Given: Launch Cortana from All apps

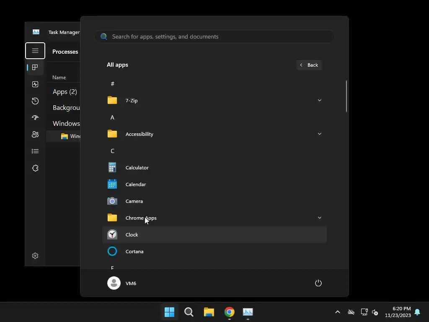Looking at the screenshot, I should pos(214,252).
